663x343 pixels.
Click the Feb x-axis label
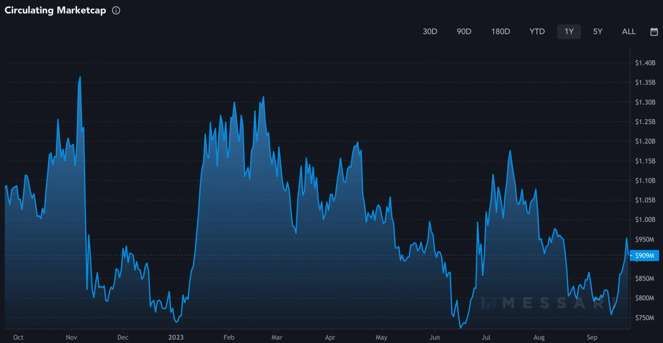click(x=229, y=337)
